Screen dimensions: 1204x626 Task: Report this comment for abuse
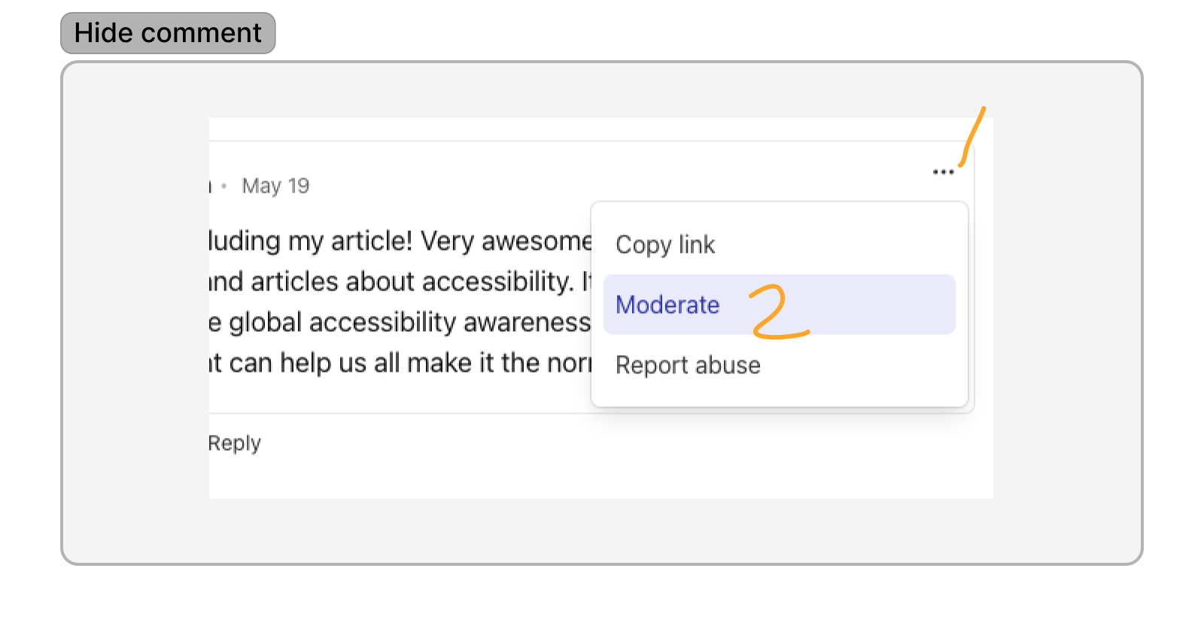coord(687,365)
